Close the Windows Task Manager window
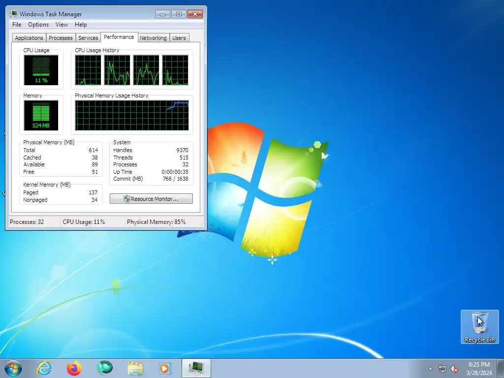This screenshot has width=504, height=378. (195, 14)
